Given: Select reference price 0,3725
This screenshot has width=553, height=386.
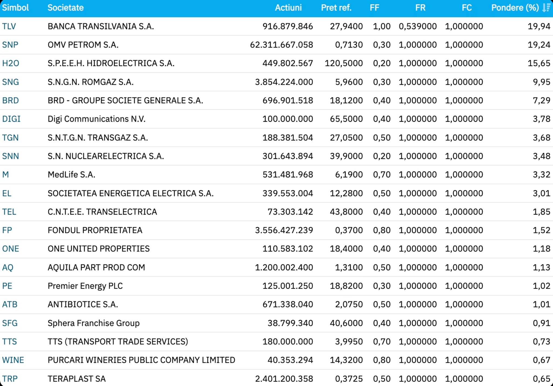Looking at the screenshot, I should click(x=349, y=379).
